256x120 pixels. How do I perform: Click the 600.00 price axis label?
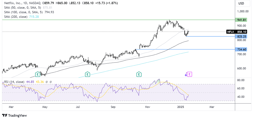pos(241,68)
